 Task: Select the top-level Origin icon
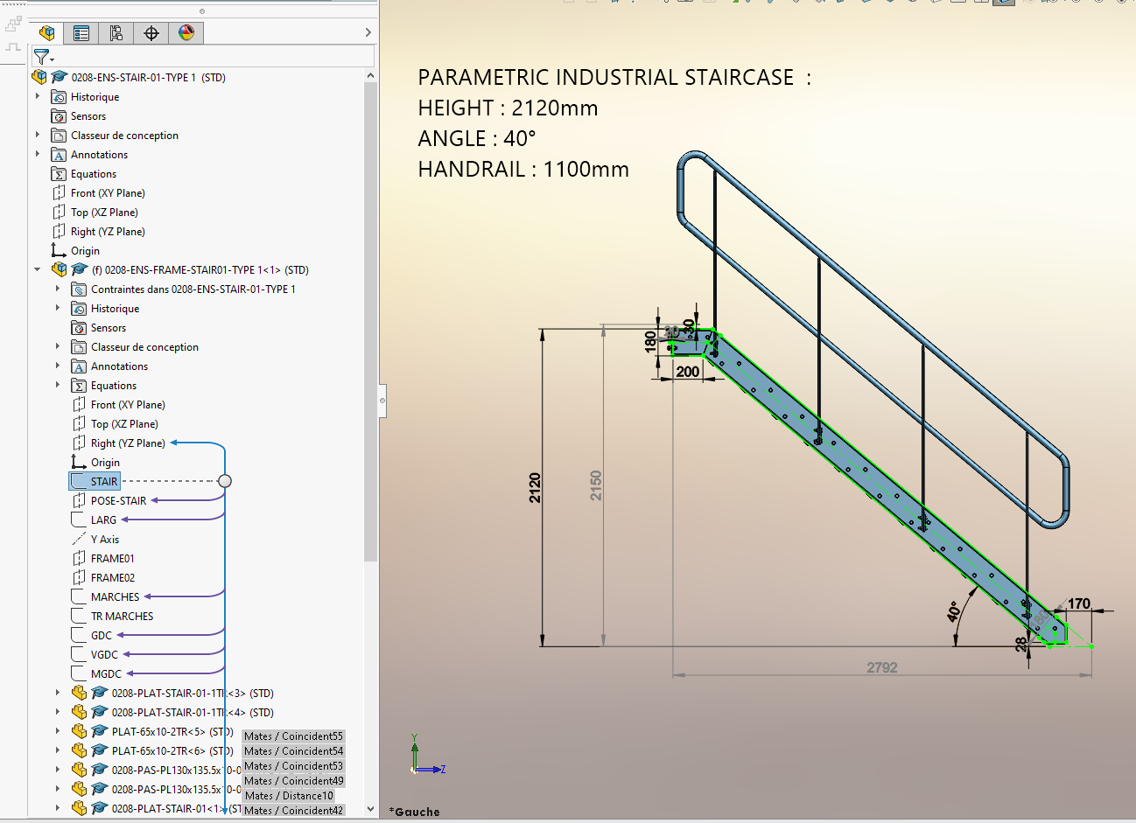point(59,251)
